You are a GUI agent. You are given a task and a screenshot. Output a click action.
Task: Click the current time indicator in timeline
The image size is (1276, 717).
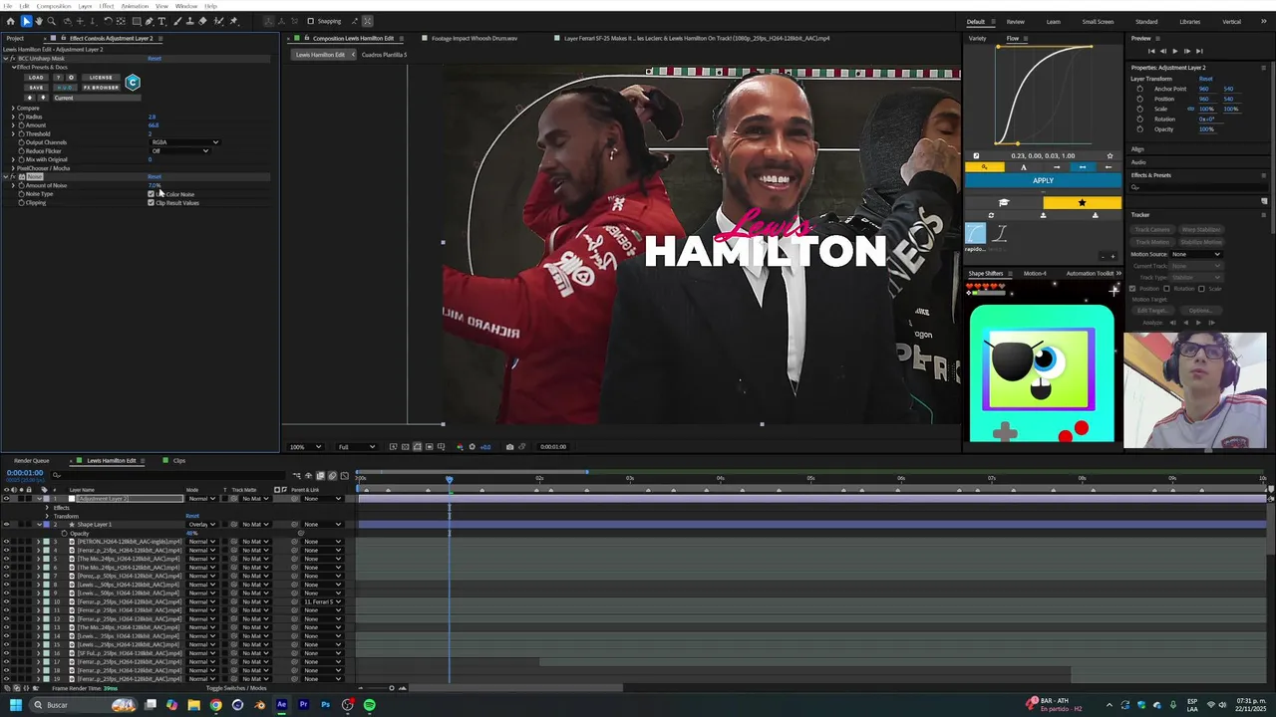point(449,479)
